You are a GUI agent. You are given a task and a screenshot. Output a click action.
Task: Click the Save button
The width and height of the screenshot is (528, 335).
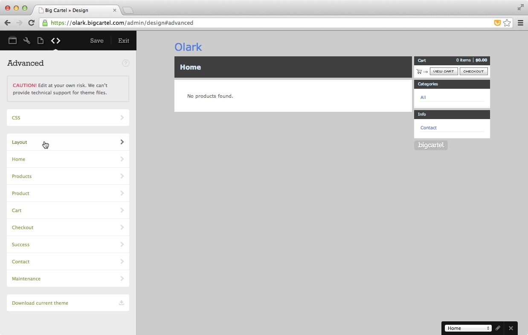97,41
